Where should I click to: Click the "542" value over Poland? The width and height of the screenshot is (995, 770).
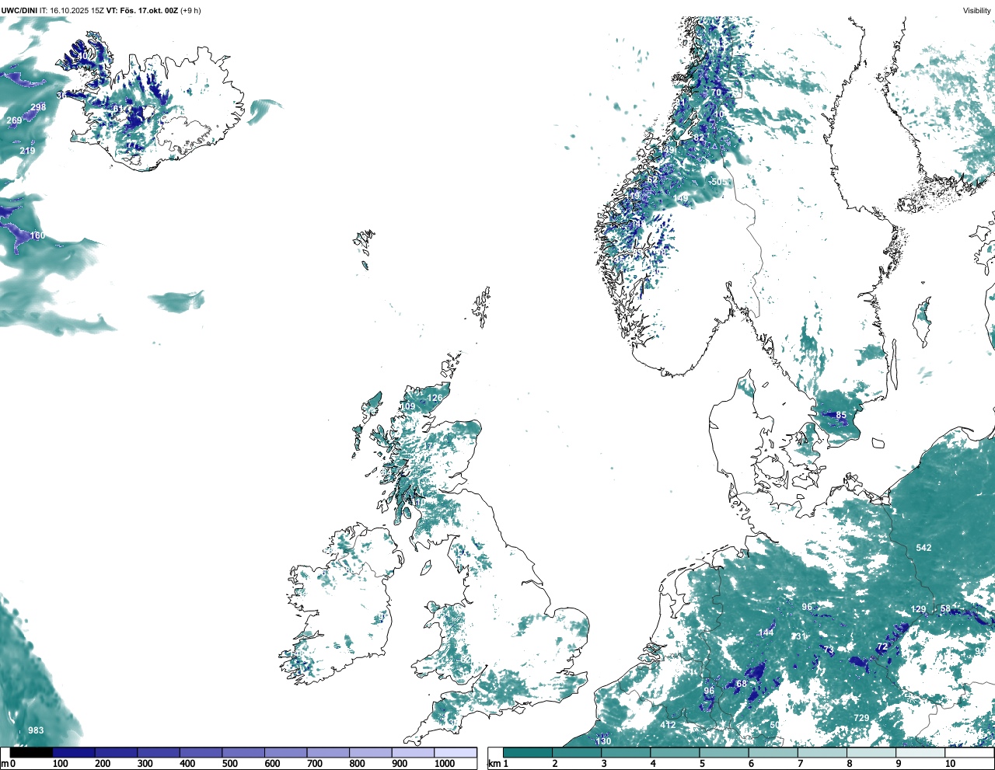(x=923, y=548)
